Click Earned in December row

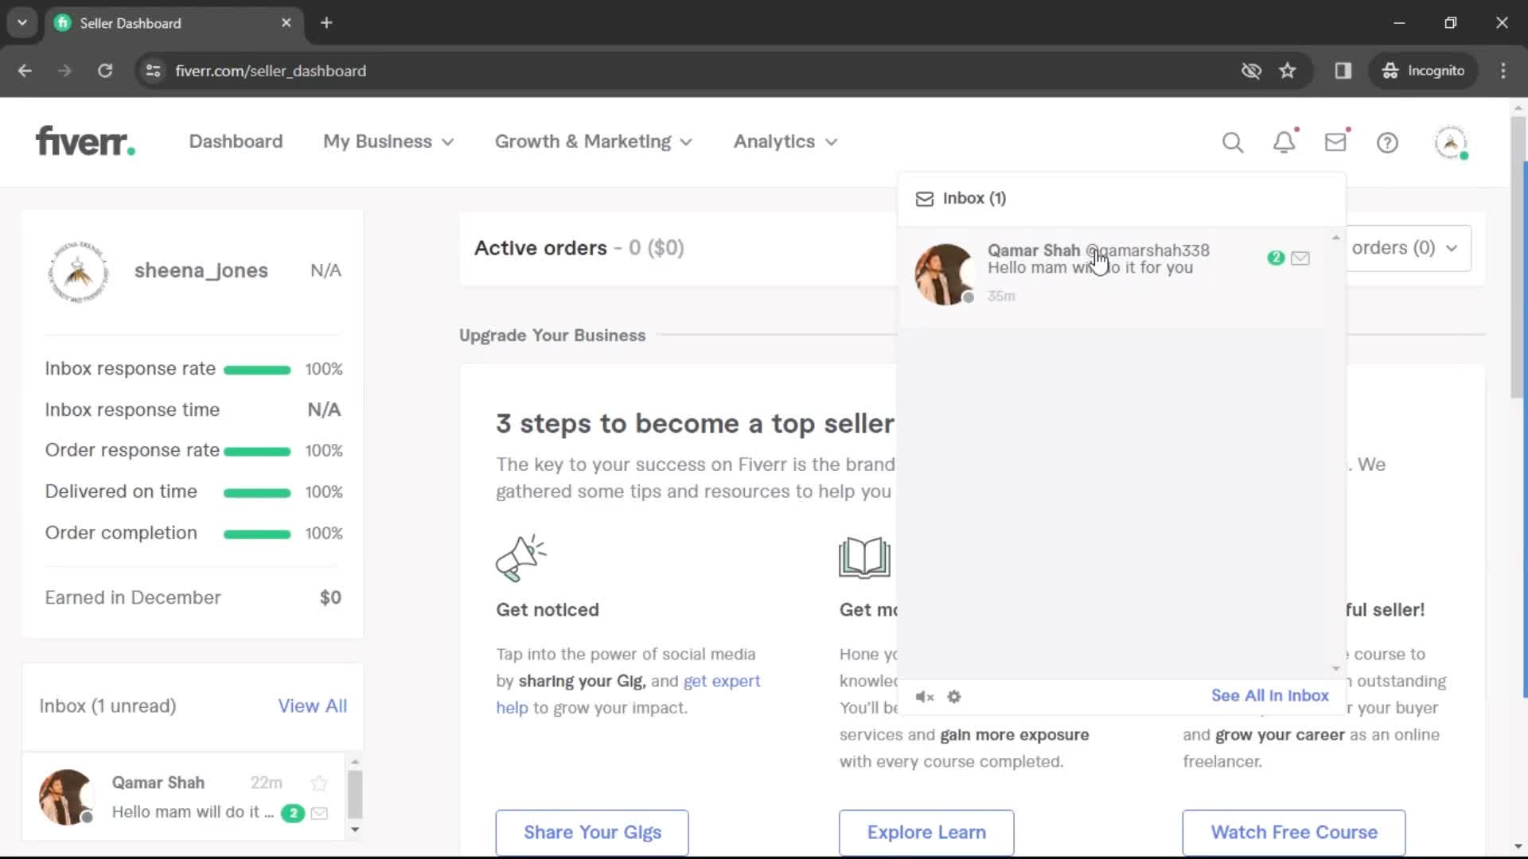[193, 598]
